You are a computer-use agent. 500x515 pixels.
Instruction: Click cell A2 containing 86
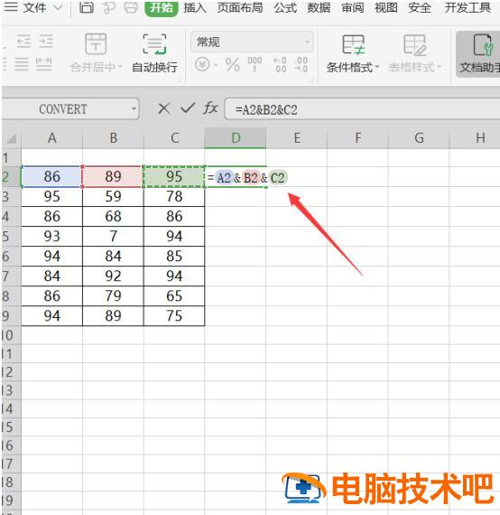click(x=51, y=177)
